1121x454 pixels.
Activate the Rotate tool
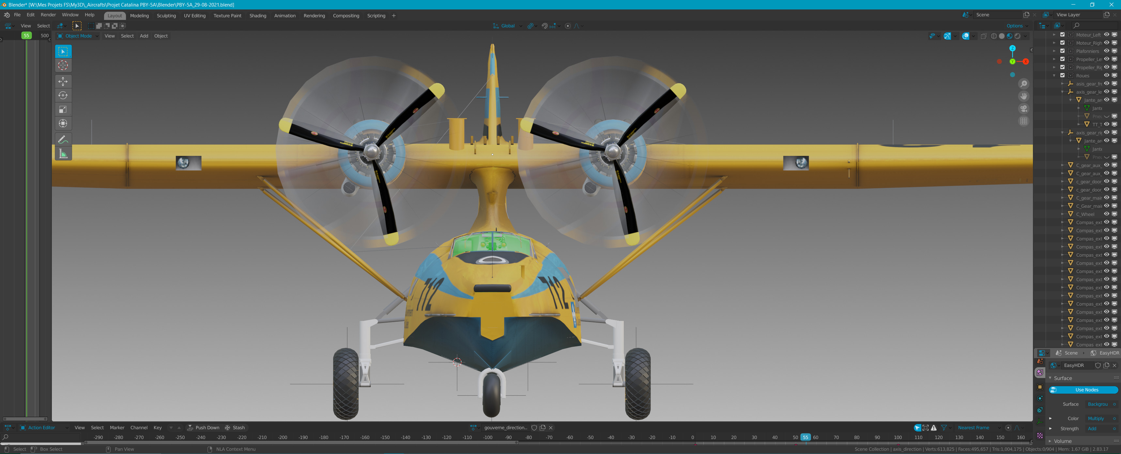[x=63, y=95]
